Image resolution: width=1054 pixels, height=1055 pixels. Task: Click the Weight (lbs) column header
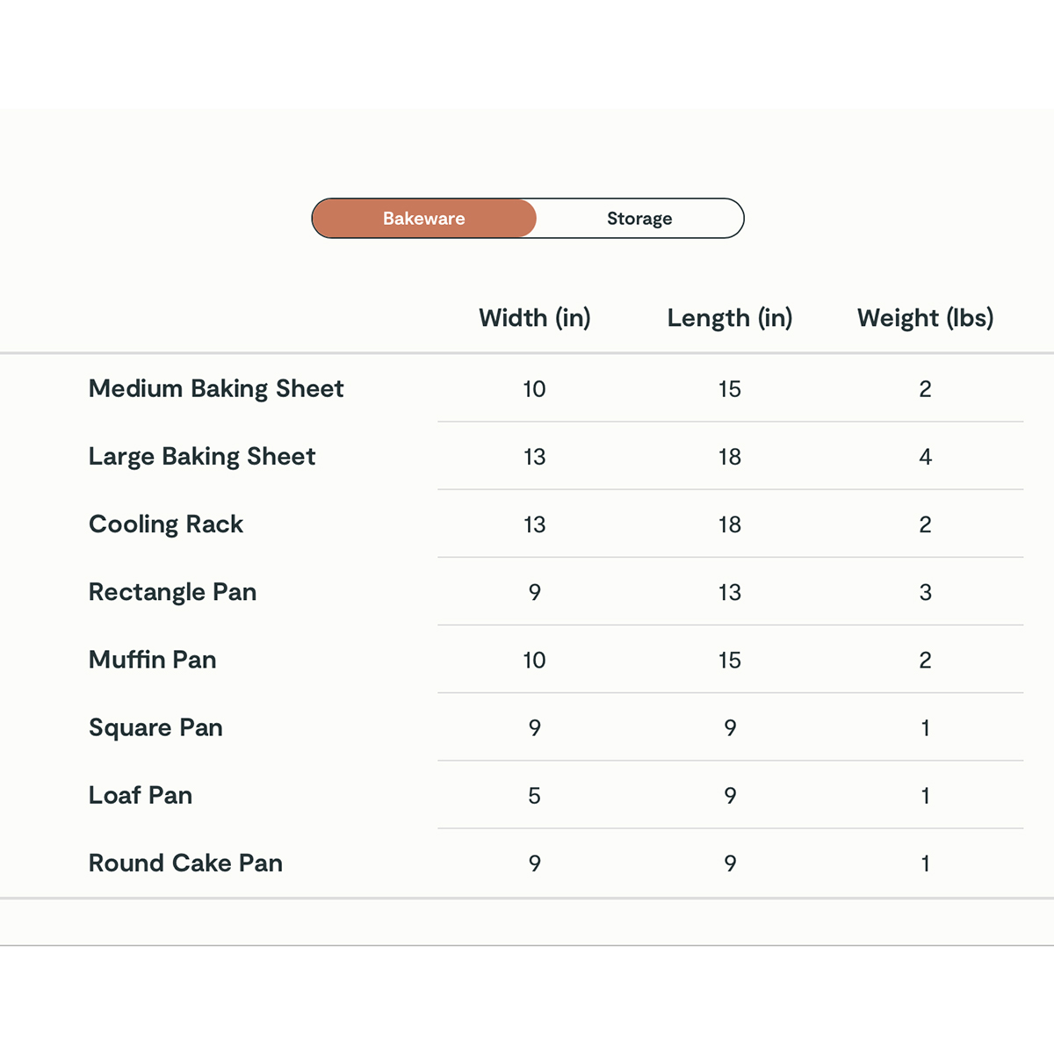tap(925, 318)
